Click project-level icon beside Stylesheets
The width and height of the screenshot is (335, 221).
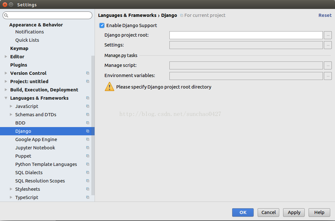[88, 189]
